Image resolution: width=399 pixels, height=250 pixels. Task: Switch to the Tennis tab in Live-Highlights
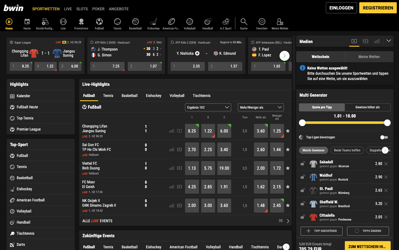tap(108, 96)
